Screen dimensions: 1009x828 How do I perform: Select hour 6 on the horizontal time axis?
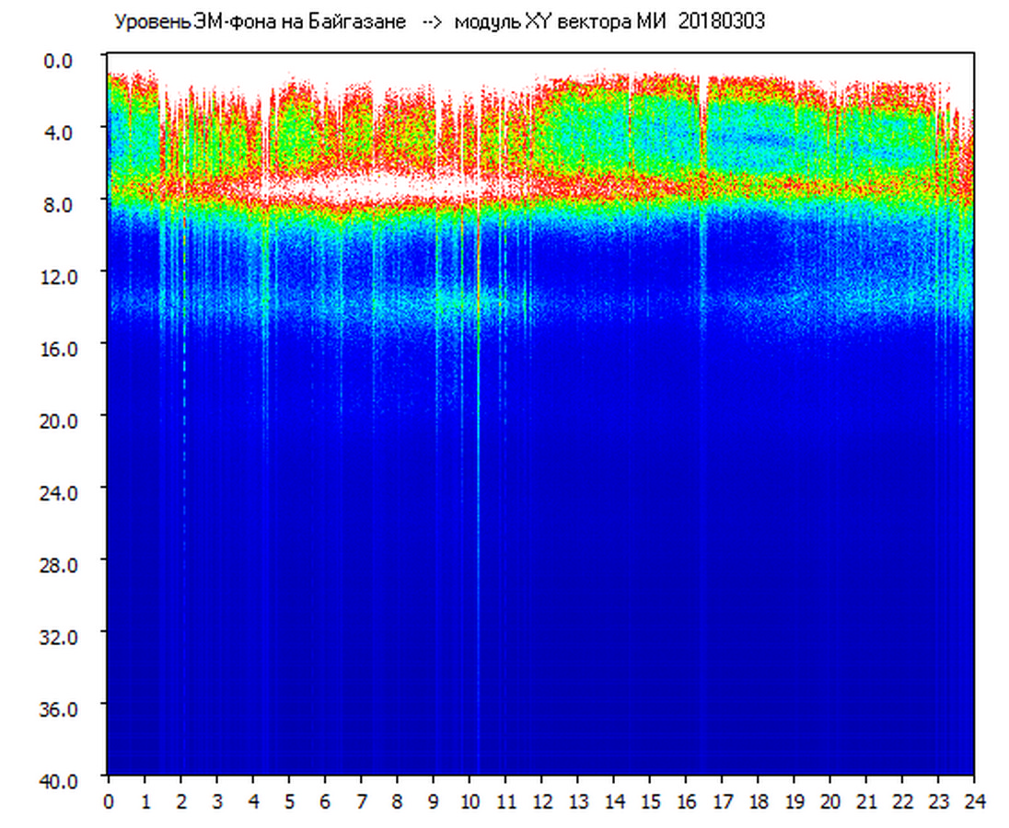325,801
